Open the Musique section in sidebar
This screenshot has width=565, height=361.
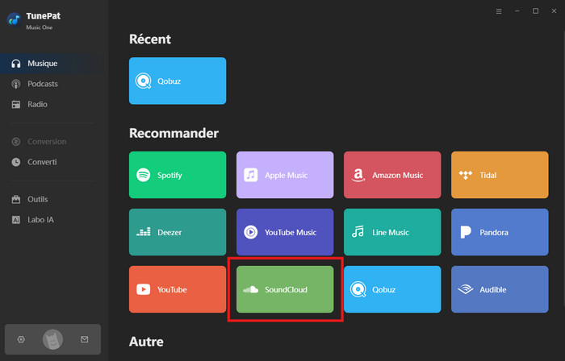pos(54,64)
